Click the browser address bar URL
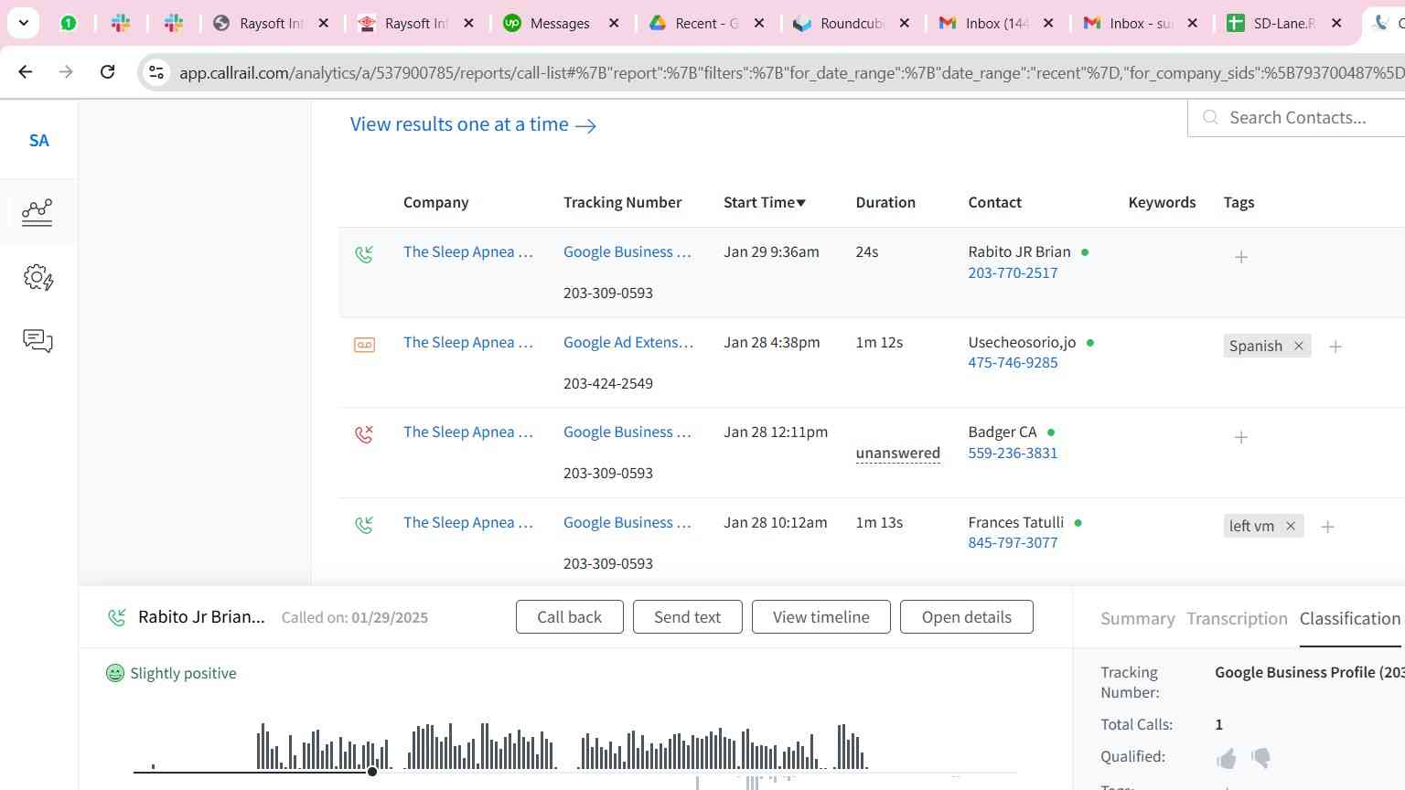1405x790 pixels. 791,73
